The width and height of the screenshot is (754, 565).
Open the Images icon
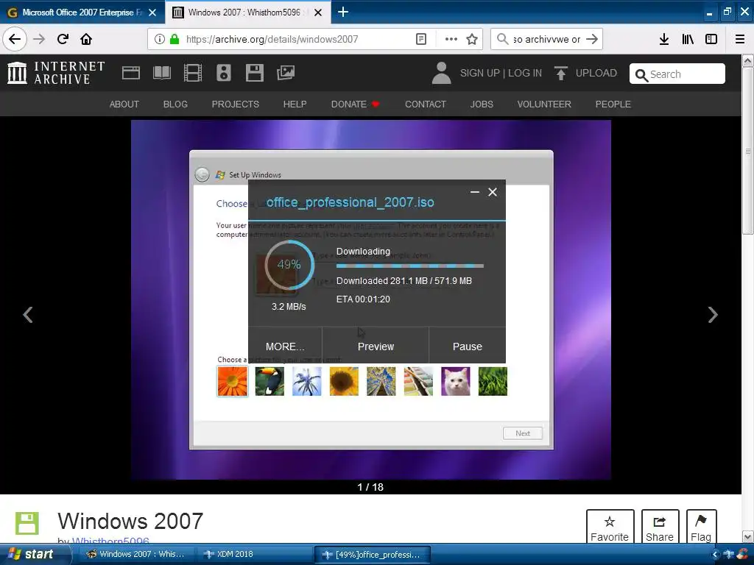point(286,73)
